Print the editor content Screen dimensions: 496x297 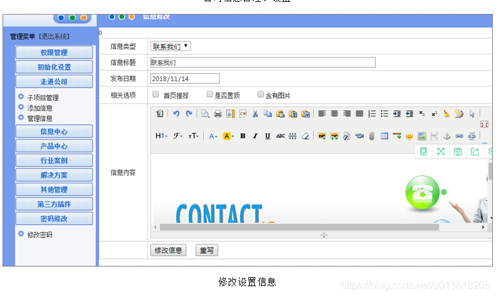tap(218, 114)
